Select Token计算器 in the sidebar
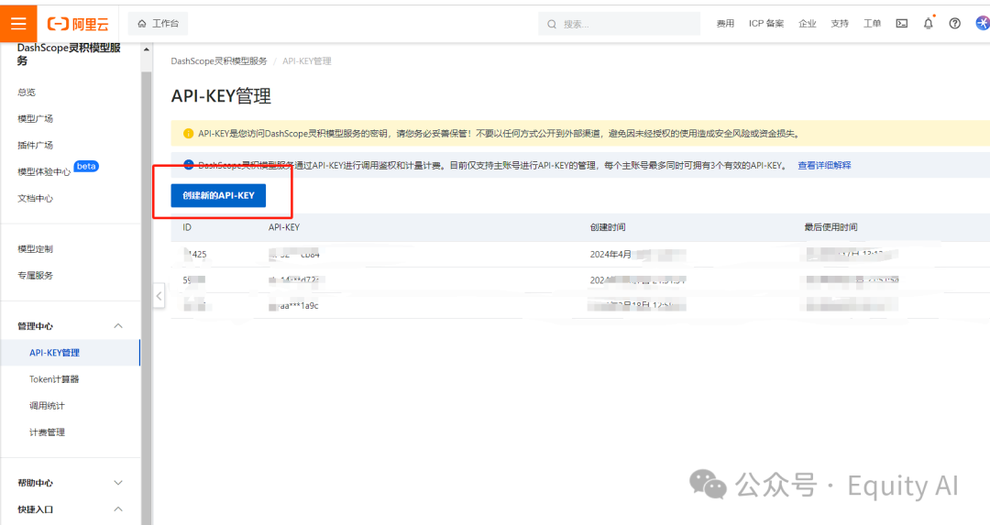990x525 pixels. point(54,379)
